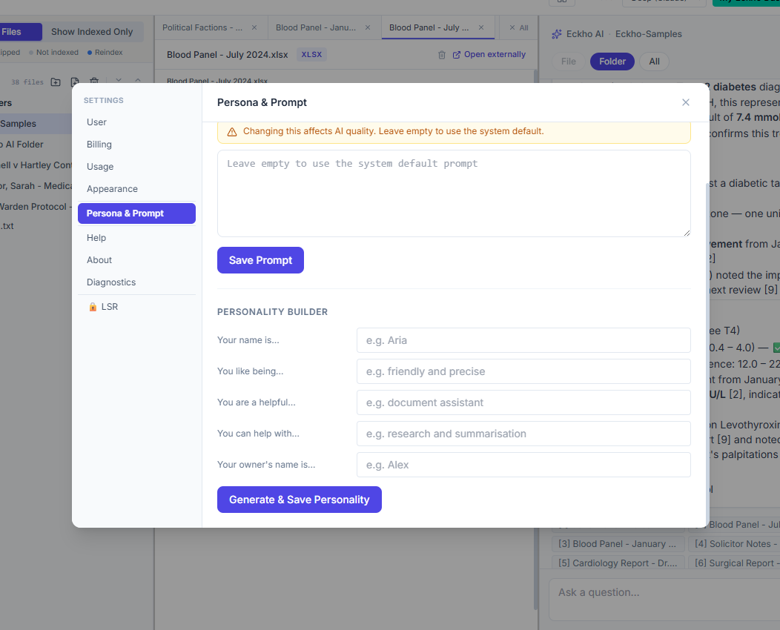Click the Blood Panel - July 2024.xlsx title

pyautogui.click(x=228, y=55)
